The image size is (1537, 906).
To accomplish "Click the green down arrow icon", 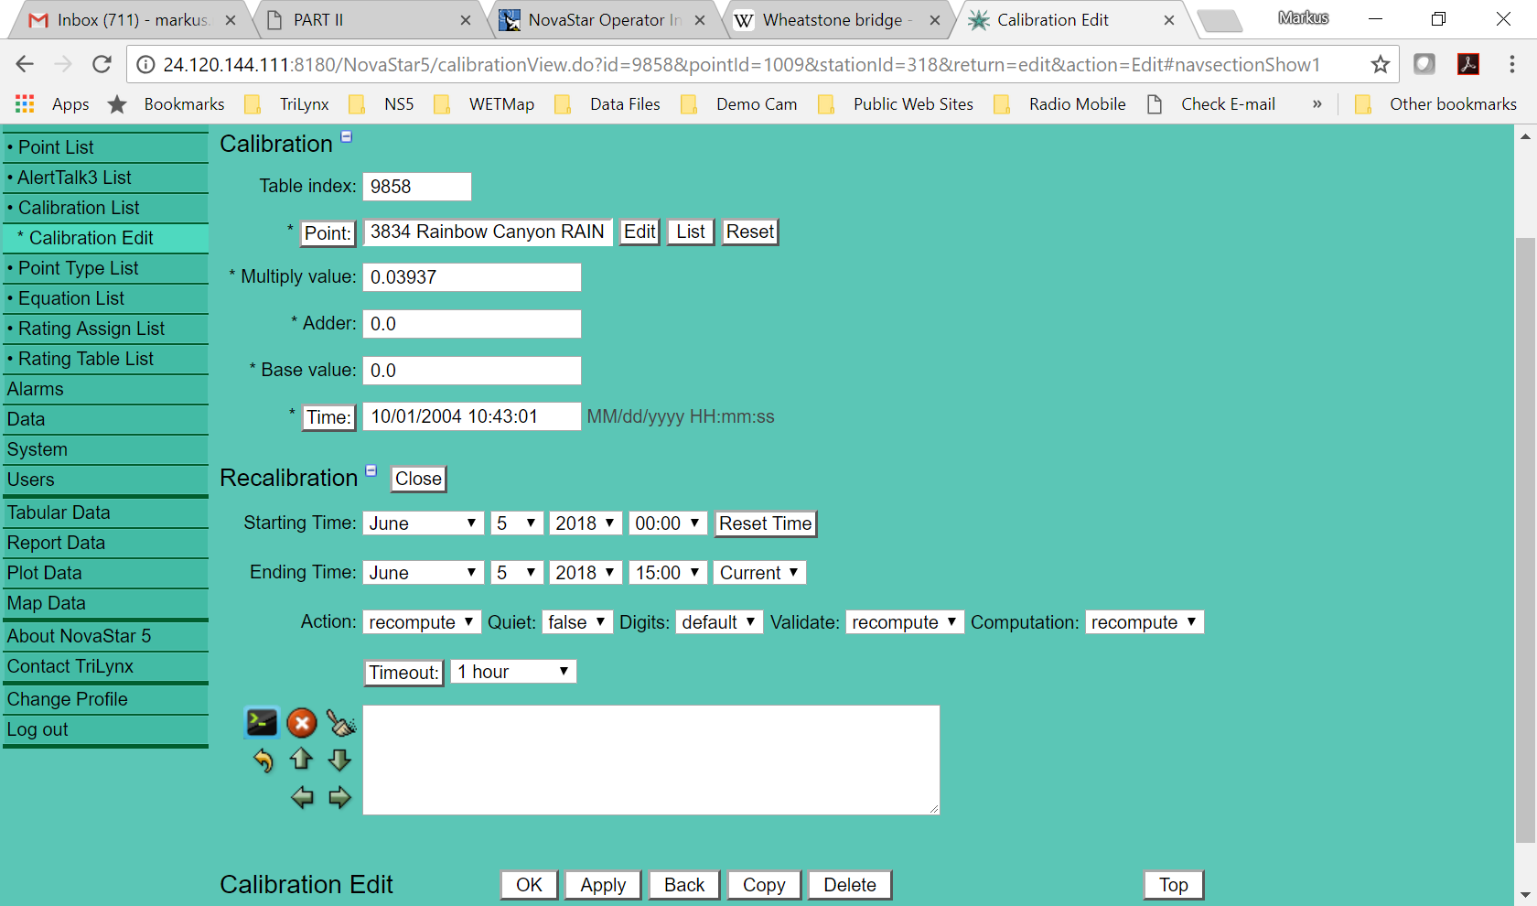I will pyautogui.click(x=339, y=760).
